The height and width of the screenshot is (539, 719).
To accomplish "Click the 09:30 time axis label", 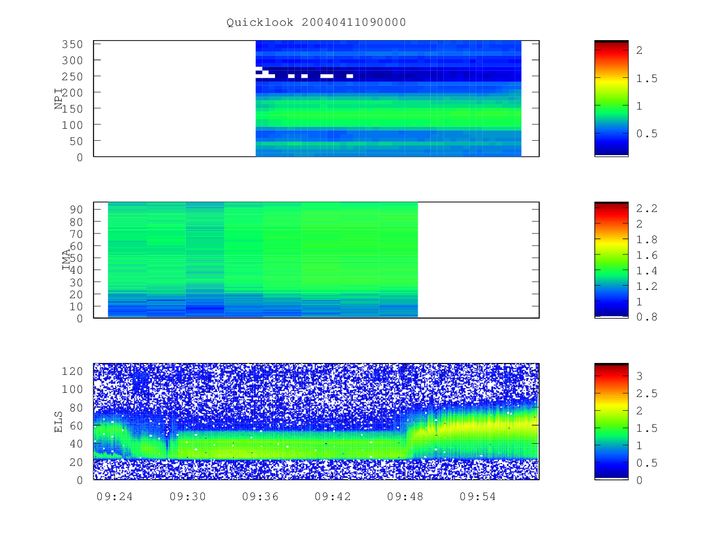I will (187, 496).
